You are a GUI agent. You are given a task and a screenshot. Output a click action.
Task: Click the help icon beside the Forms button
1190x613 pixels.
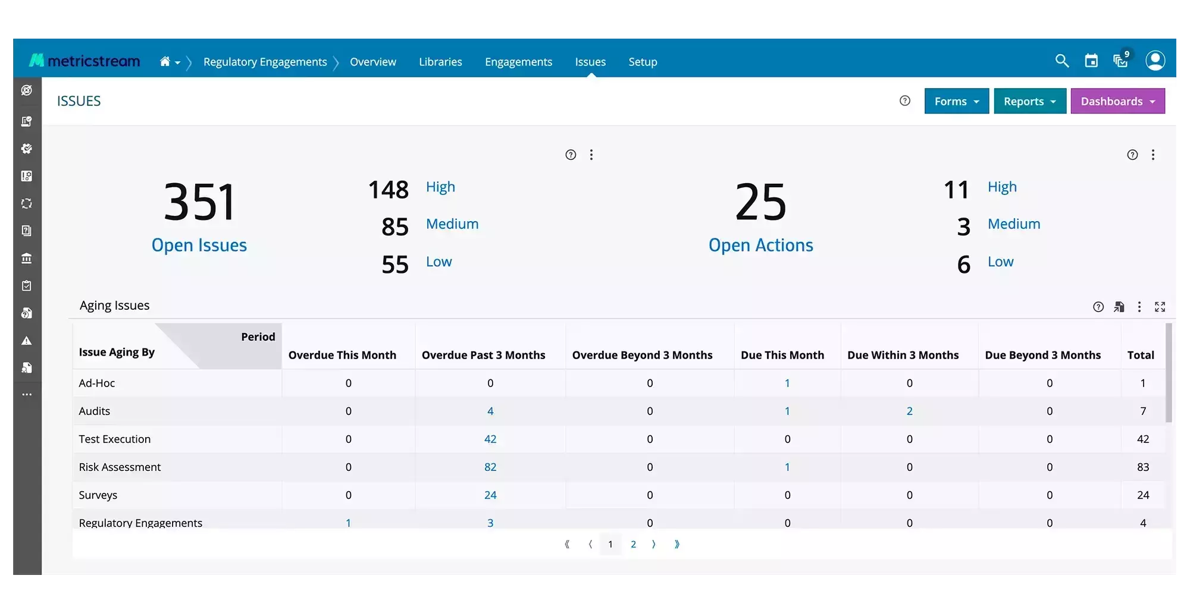(905, 100)
